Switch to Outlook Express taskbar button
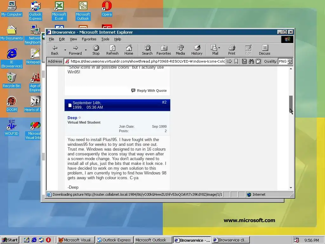Image resolution: width=325 pixels, height=244 pixels. [x=114, y=240]
